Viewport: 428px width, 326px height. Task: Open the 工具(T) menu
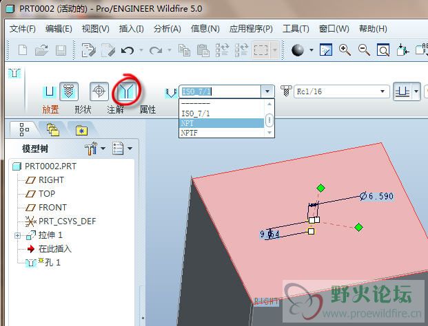[296, 29]
